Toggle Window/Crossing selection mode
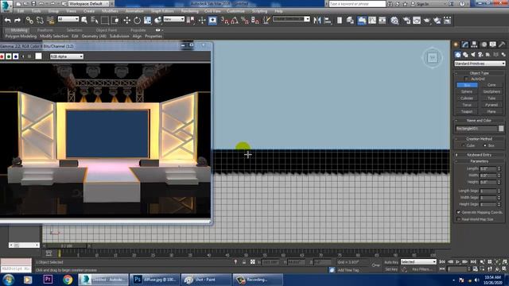Image resolution: width=509 pixels, height=286 pixels. tap(115, 21)
